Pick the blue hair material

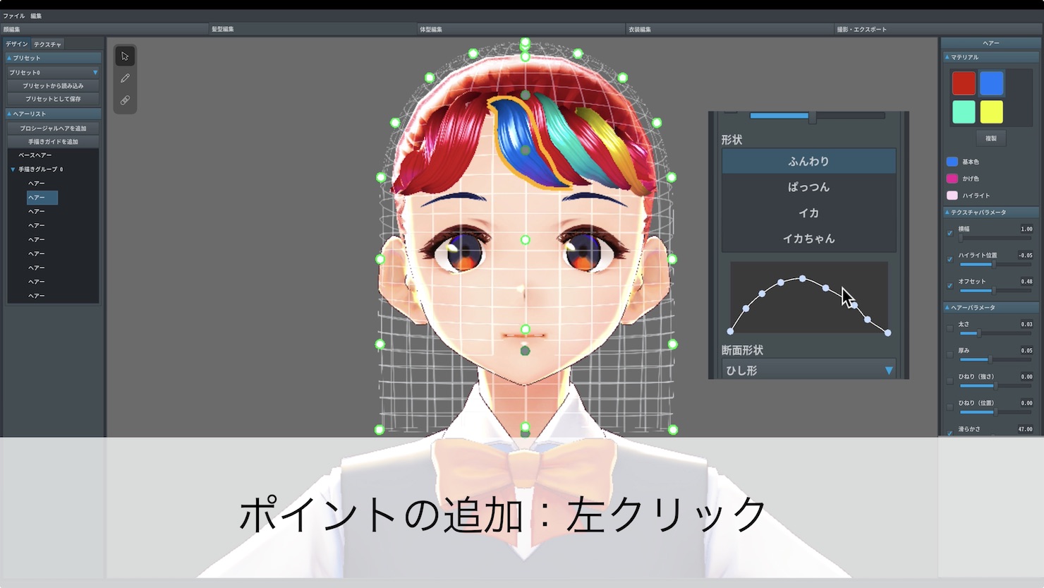pos(991,83)
